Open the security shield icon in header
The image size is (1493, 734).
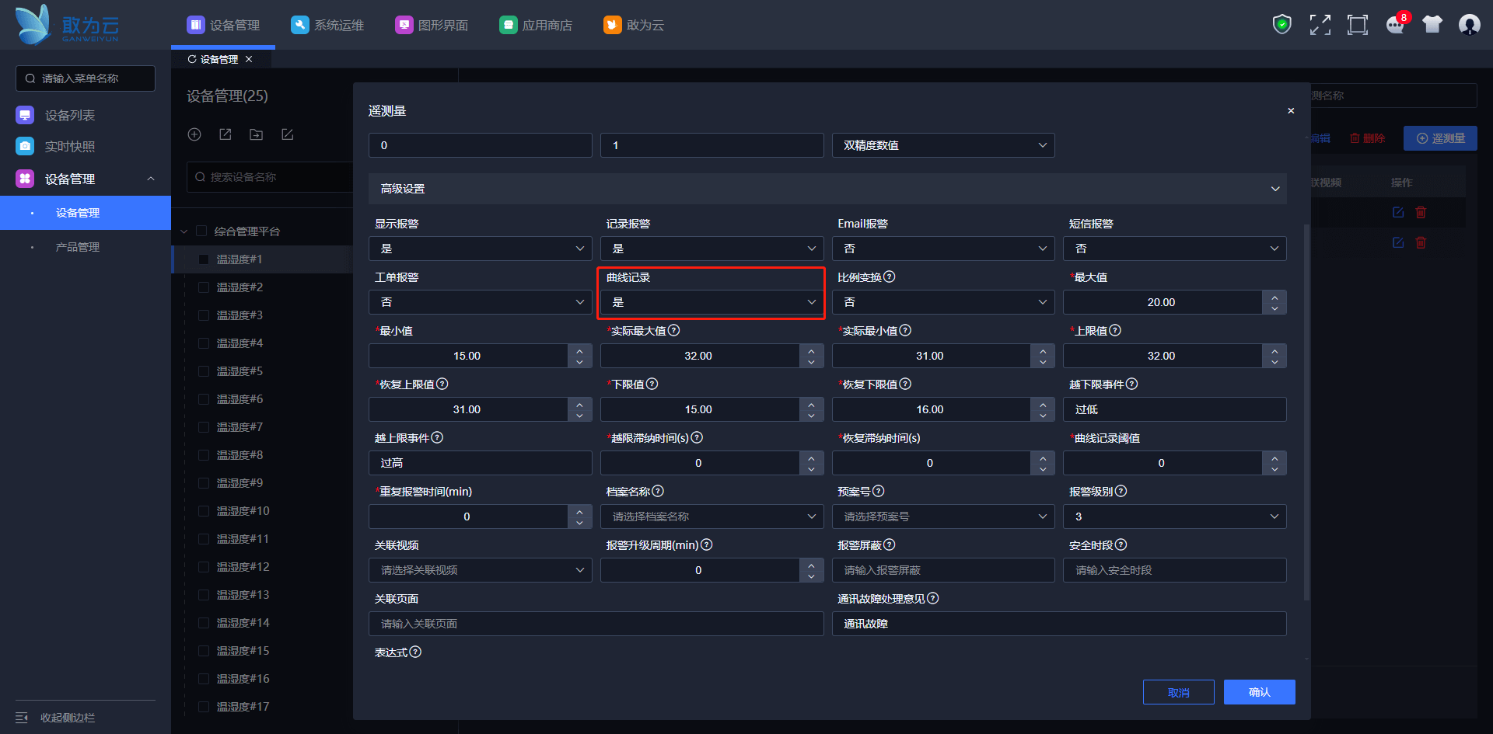(1281, 25)
